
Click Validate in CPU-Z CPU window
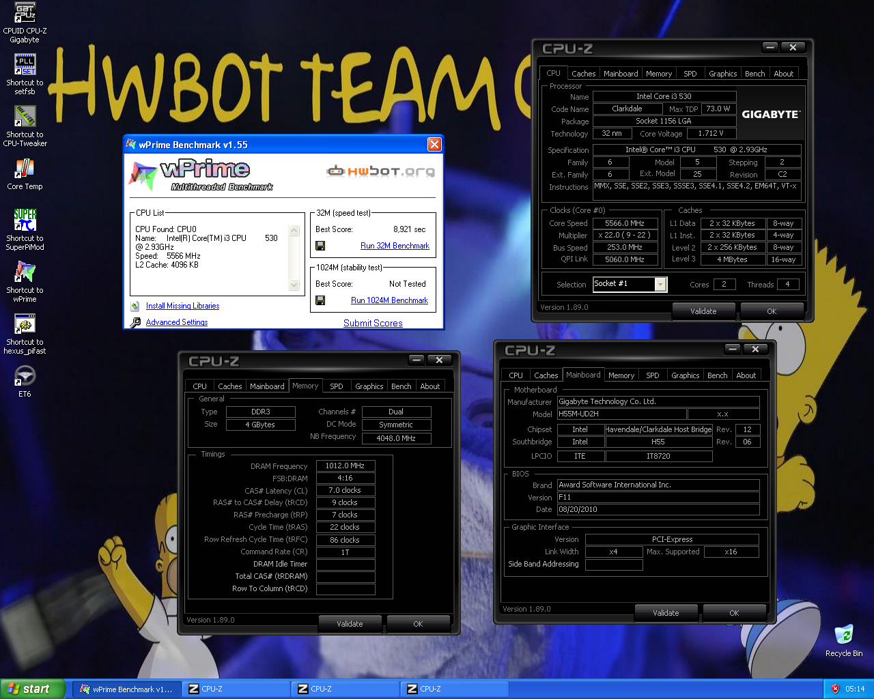(x=703, y=311)
